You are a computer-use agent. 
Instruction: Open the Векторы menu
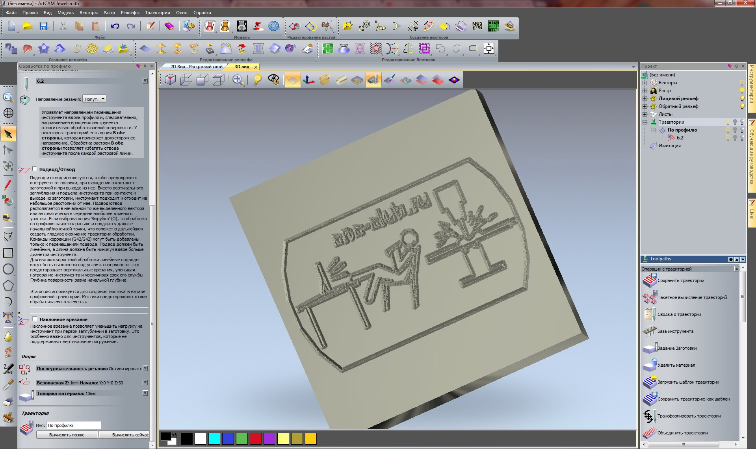coord(88,13)
